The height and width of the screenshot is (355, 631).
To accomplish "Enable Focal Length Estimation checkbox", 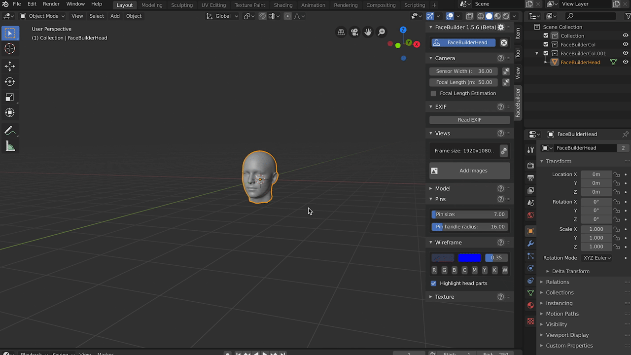I will coord(434,93).
